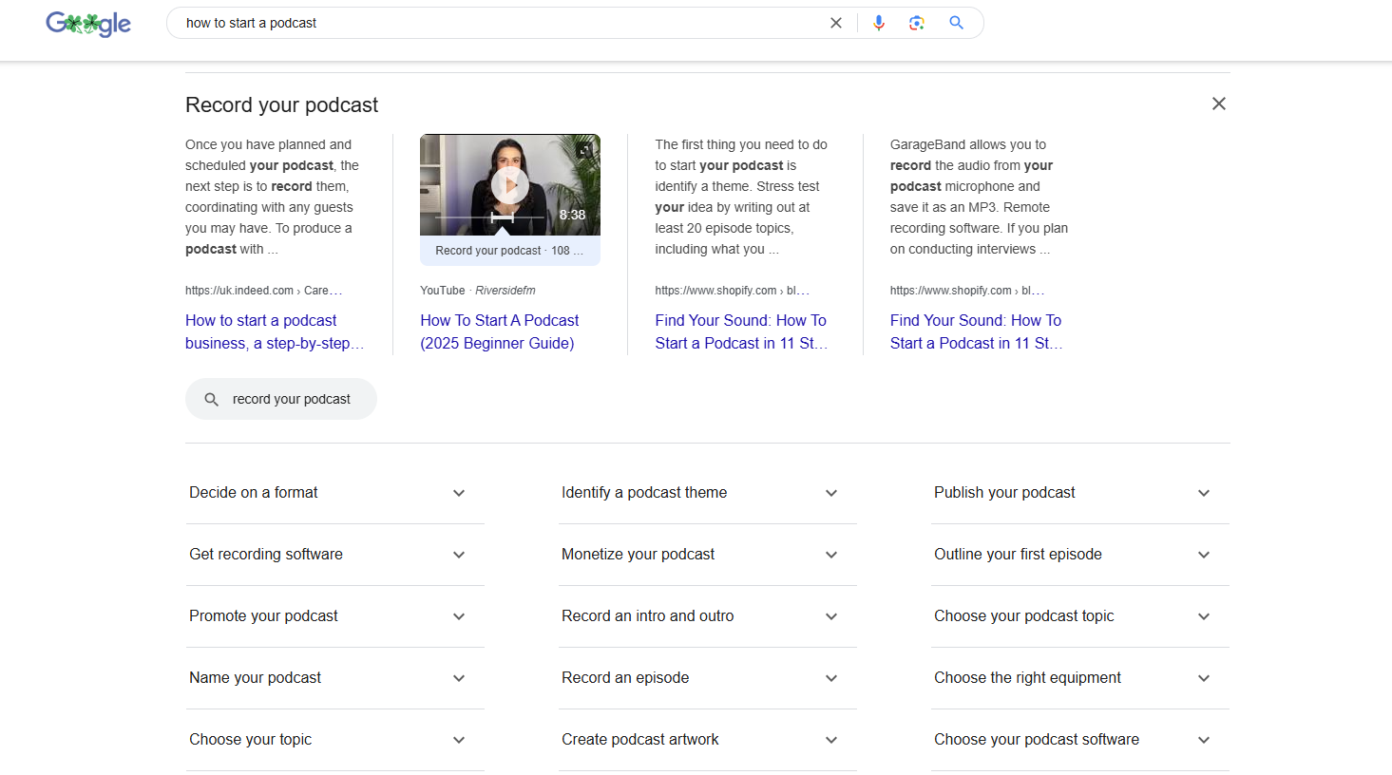The image size is (1392, 775).
Task: Expand Choose your topic
Action: tap(334, 740)
